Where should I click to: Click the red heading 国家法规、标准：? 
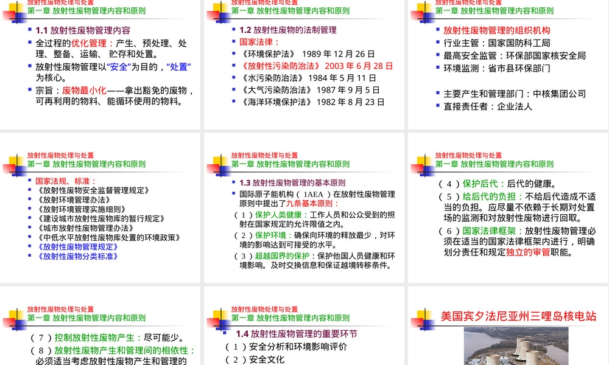(x=66, y=181)
